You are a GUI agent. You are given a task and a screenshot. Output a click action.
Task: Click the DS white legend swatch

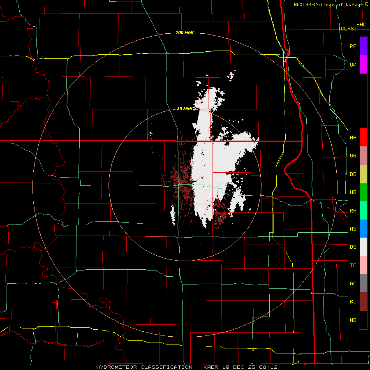(x=363, y=247)
